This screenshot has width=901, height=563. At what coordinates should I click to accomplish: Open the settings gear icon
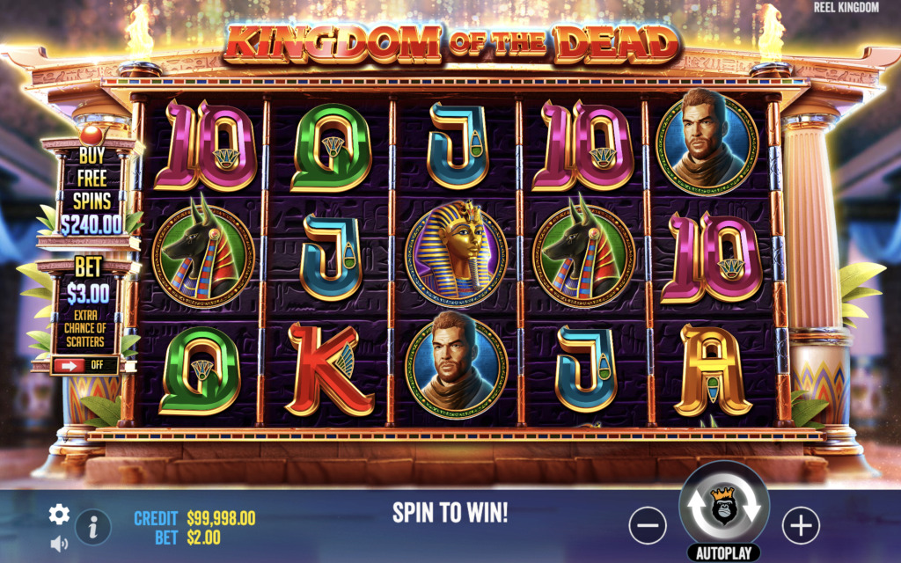click(x=59, y=514)
